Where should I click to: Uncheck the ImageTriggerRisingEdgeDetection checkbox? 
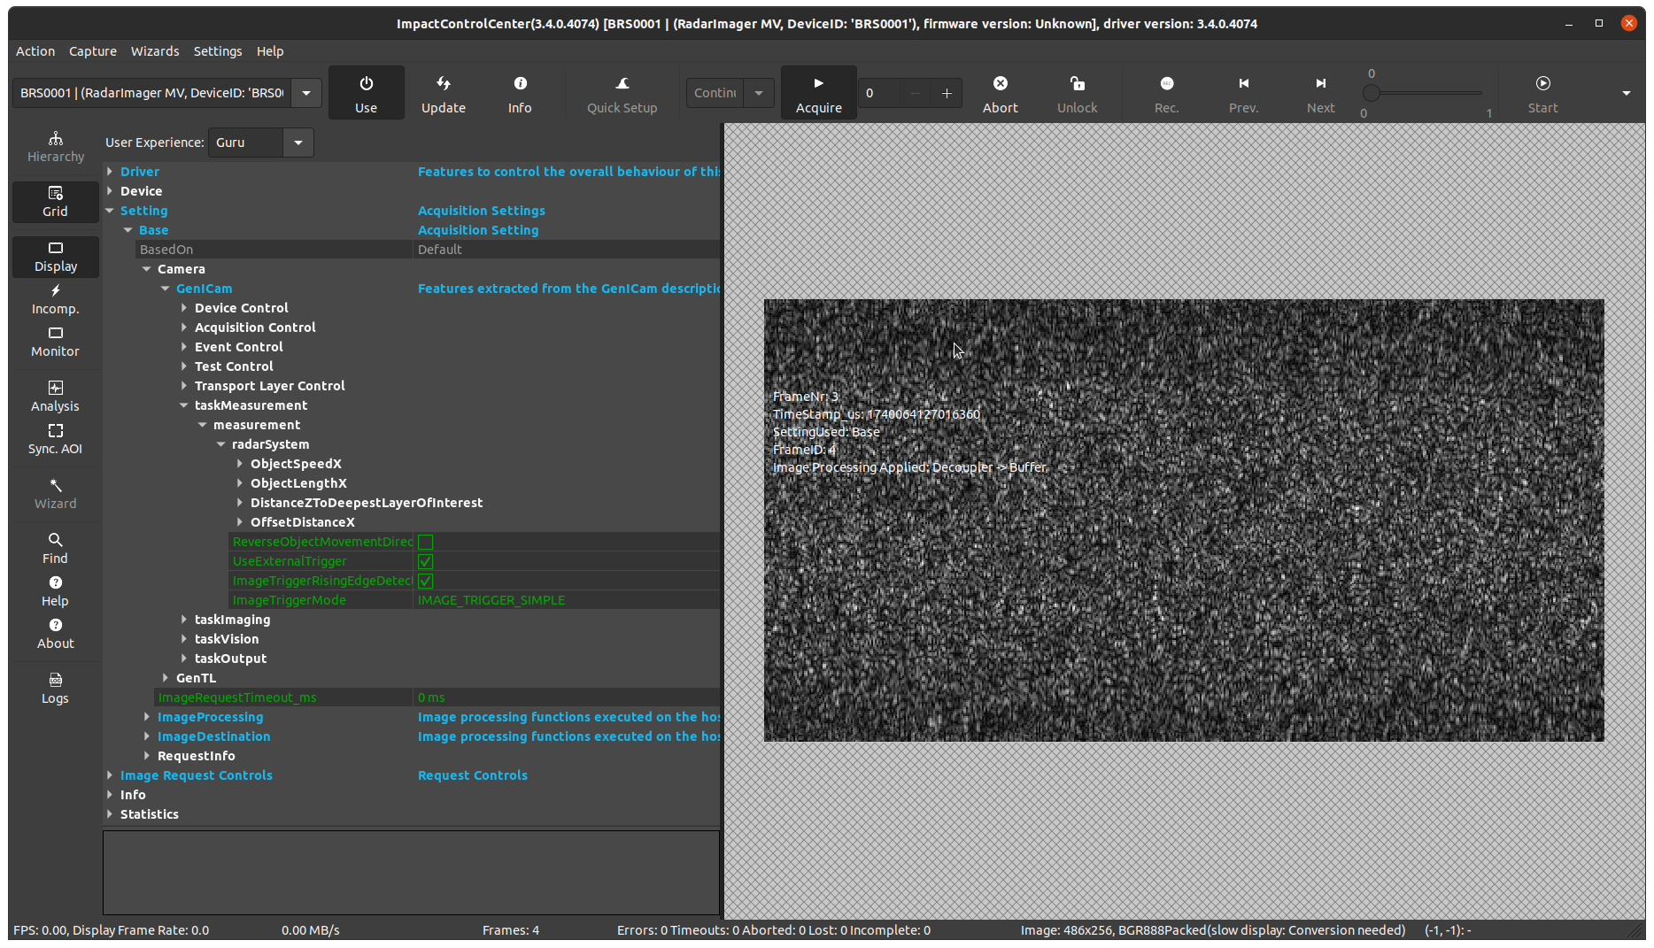pyautogui.click(x=425, y=581)
